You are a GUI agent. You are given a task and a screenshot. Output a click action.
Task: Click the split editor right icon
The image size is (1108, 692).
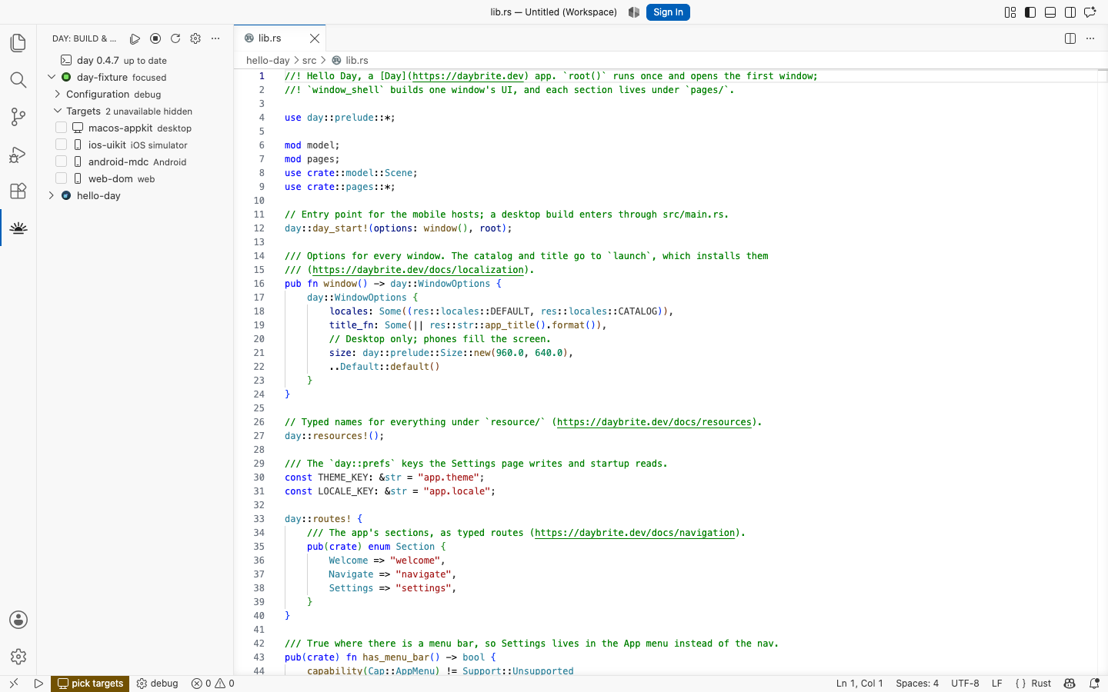point(1070,38)
